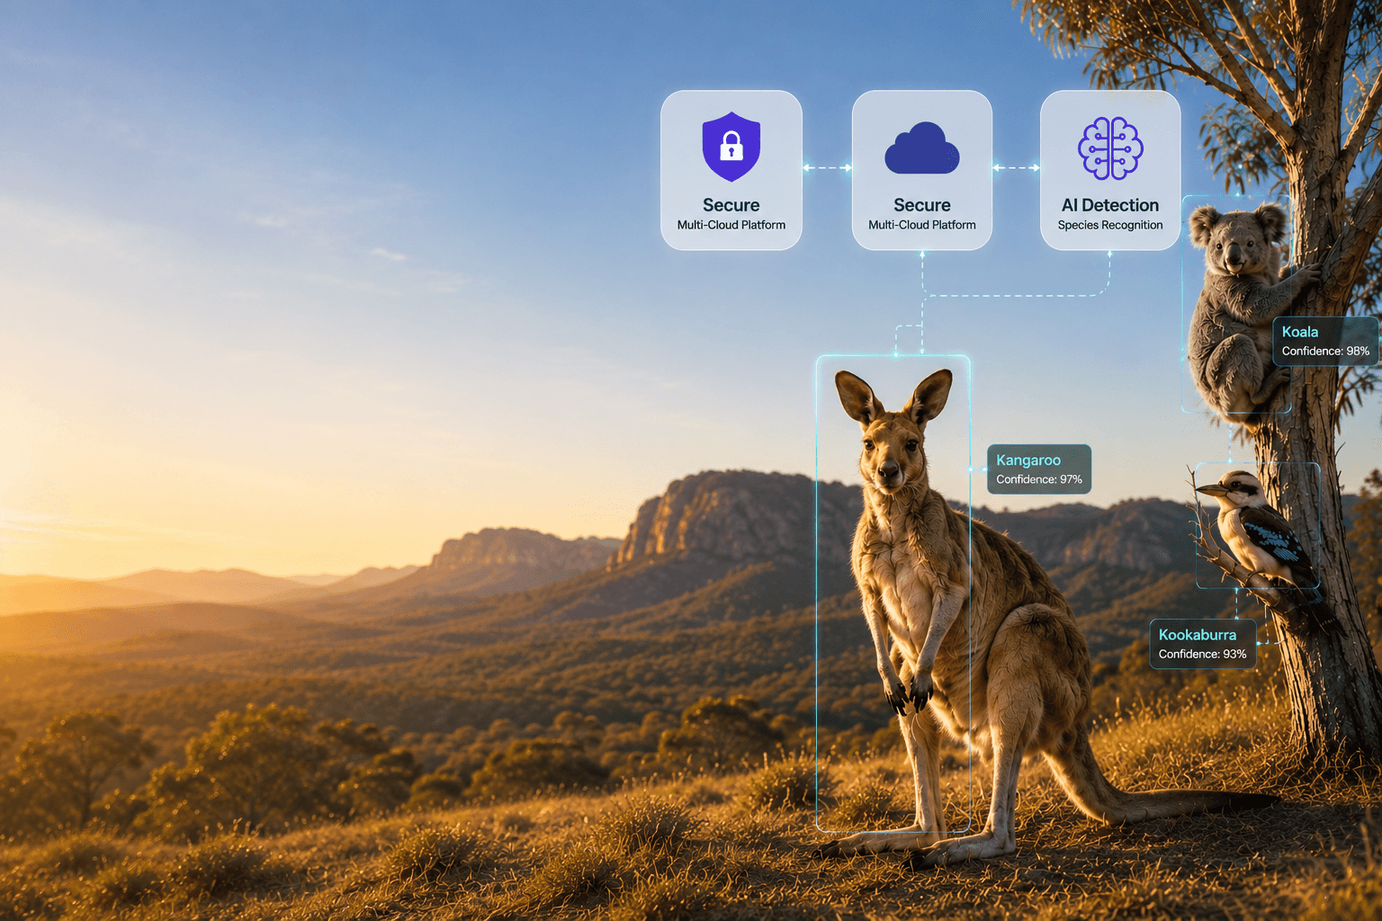Click the "Confidence: 97%" value
The height and width of the screenshot is (921, 1382).
pyautogui.click(x=1039, y=479)
